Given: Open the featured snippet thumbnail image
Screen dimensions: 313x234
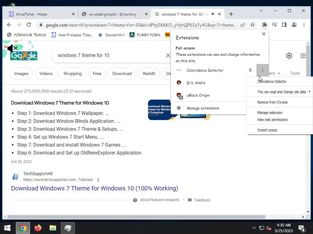Looking at the screenshot, I should click(x=159, y=110).
